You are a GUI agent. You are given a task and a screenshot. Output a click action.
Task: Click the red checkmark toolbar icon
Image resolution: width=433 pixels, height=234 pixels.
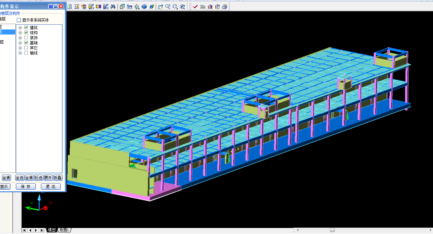195,7
